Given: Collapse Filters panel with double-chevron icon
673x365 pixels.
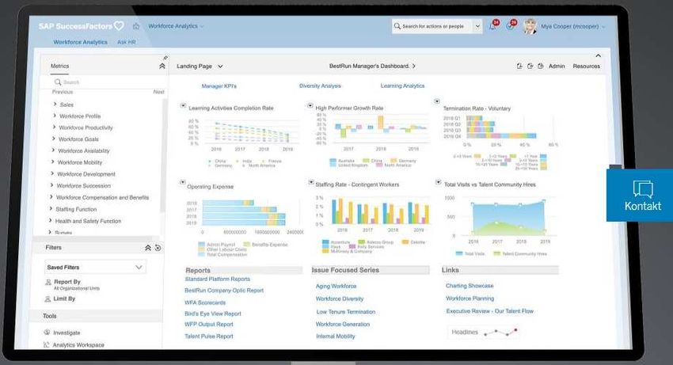Looking at the screenshot, I should pyautogui.click(x=147, y=248).
